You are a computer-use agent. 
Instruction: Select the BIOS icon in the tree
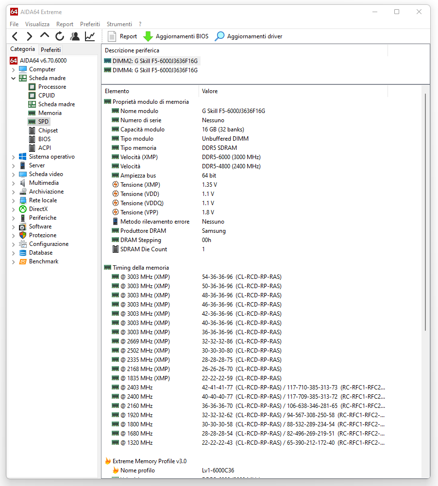(32, 139)
